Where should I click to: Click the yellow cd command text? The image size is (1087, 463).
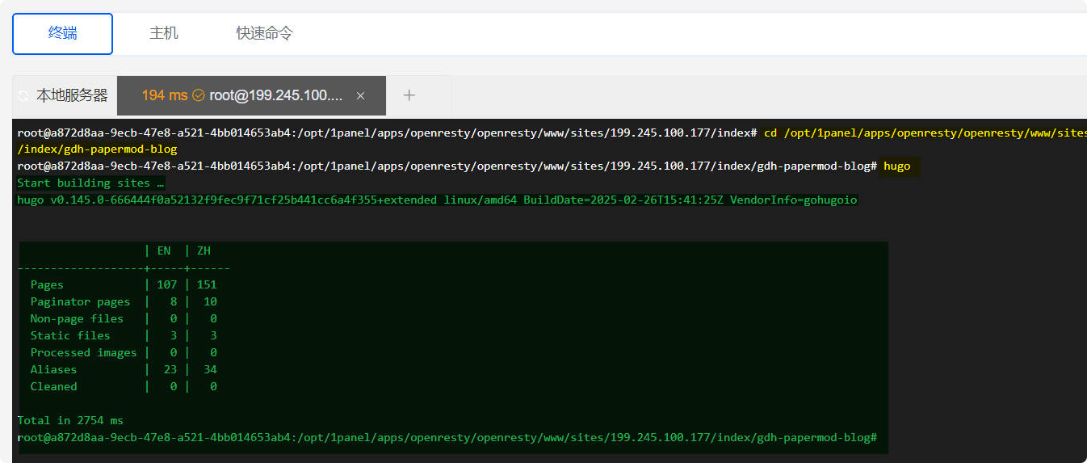[x=921, y=133]
